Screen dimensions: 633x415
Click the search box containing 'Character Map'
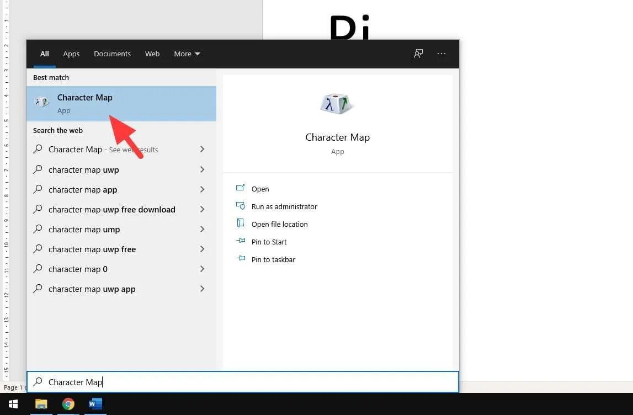(x=243, y=382)
